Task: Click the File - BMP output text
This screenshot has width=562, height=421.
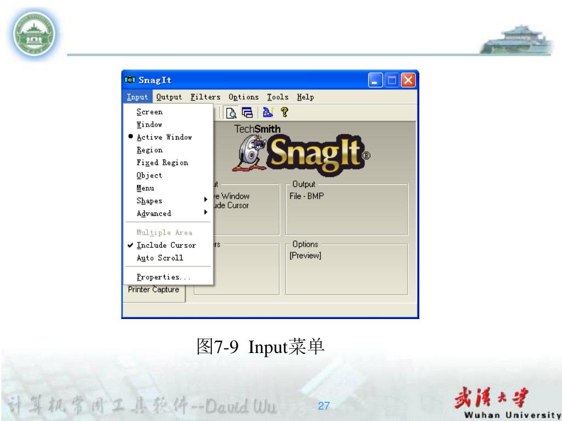Action: click(307, 196)
